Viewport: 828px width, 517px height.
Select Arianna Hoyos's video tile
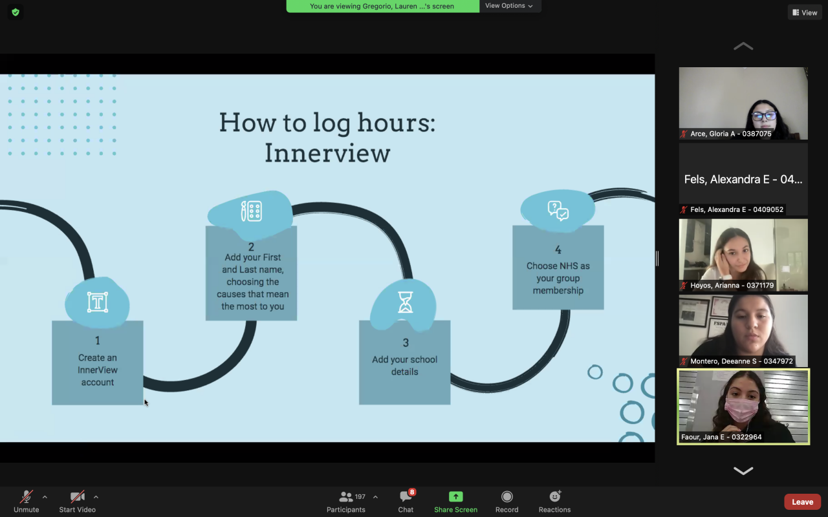(743, 255)
